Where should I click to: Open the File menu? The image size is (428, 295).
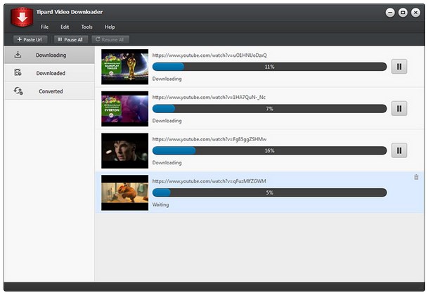click(44, 27)
